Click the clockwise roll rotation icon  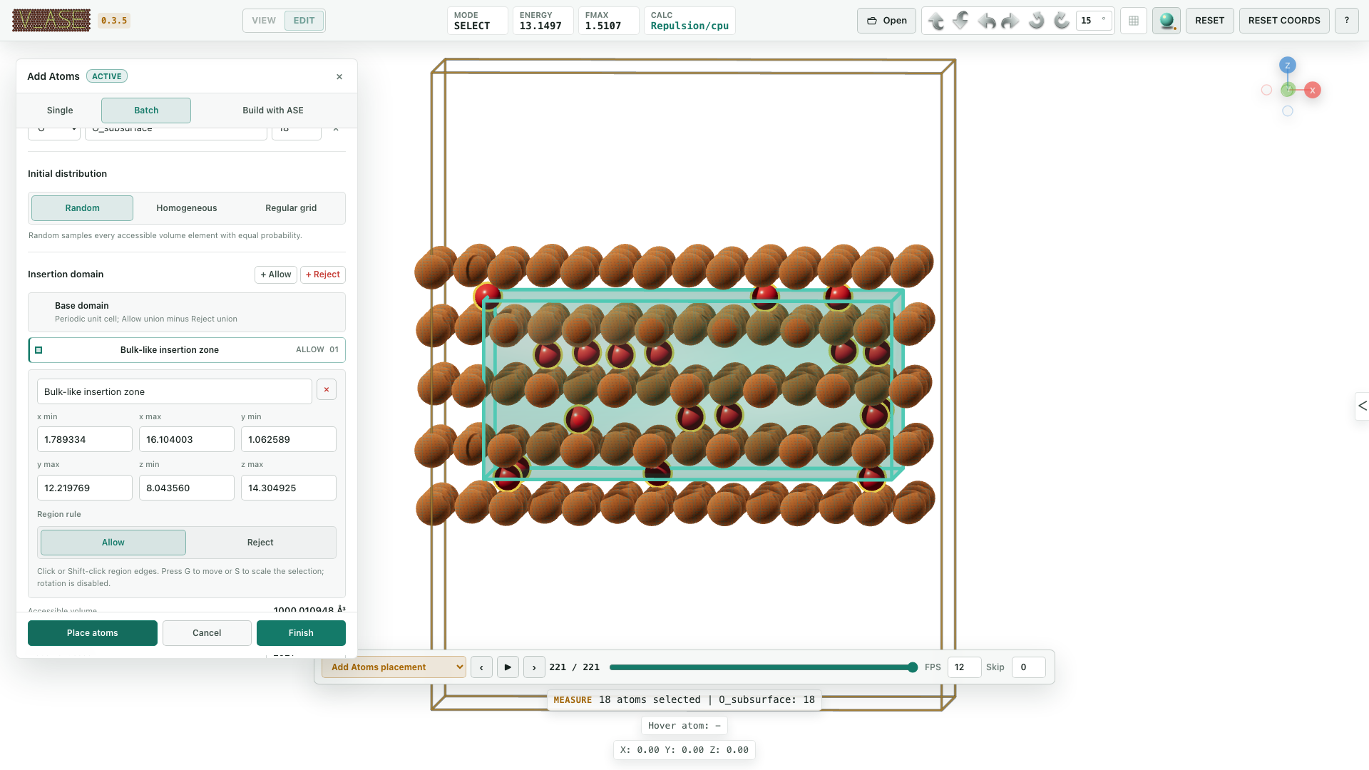(1062, 21)
